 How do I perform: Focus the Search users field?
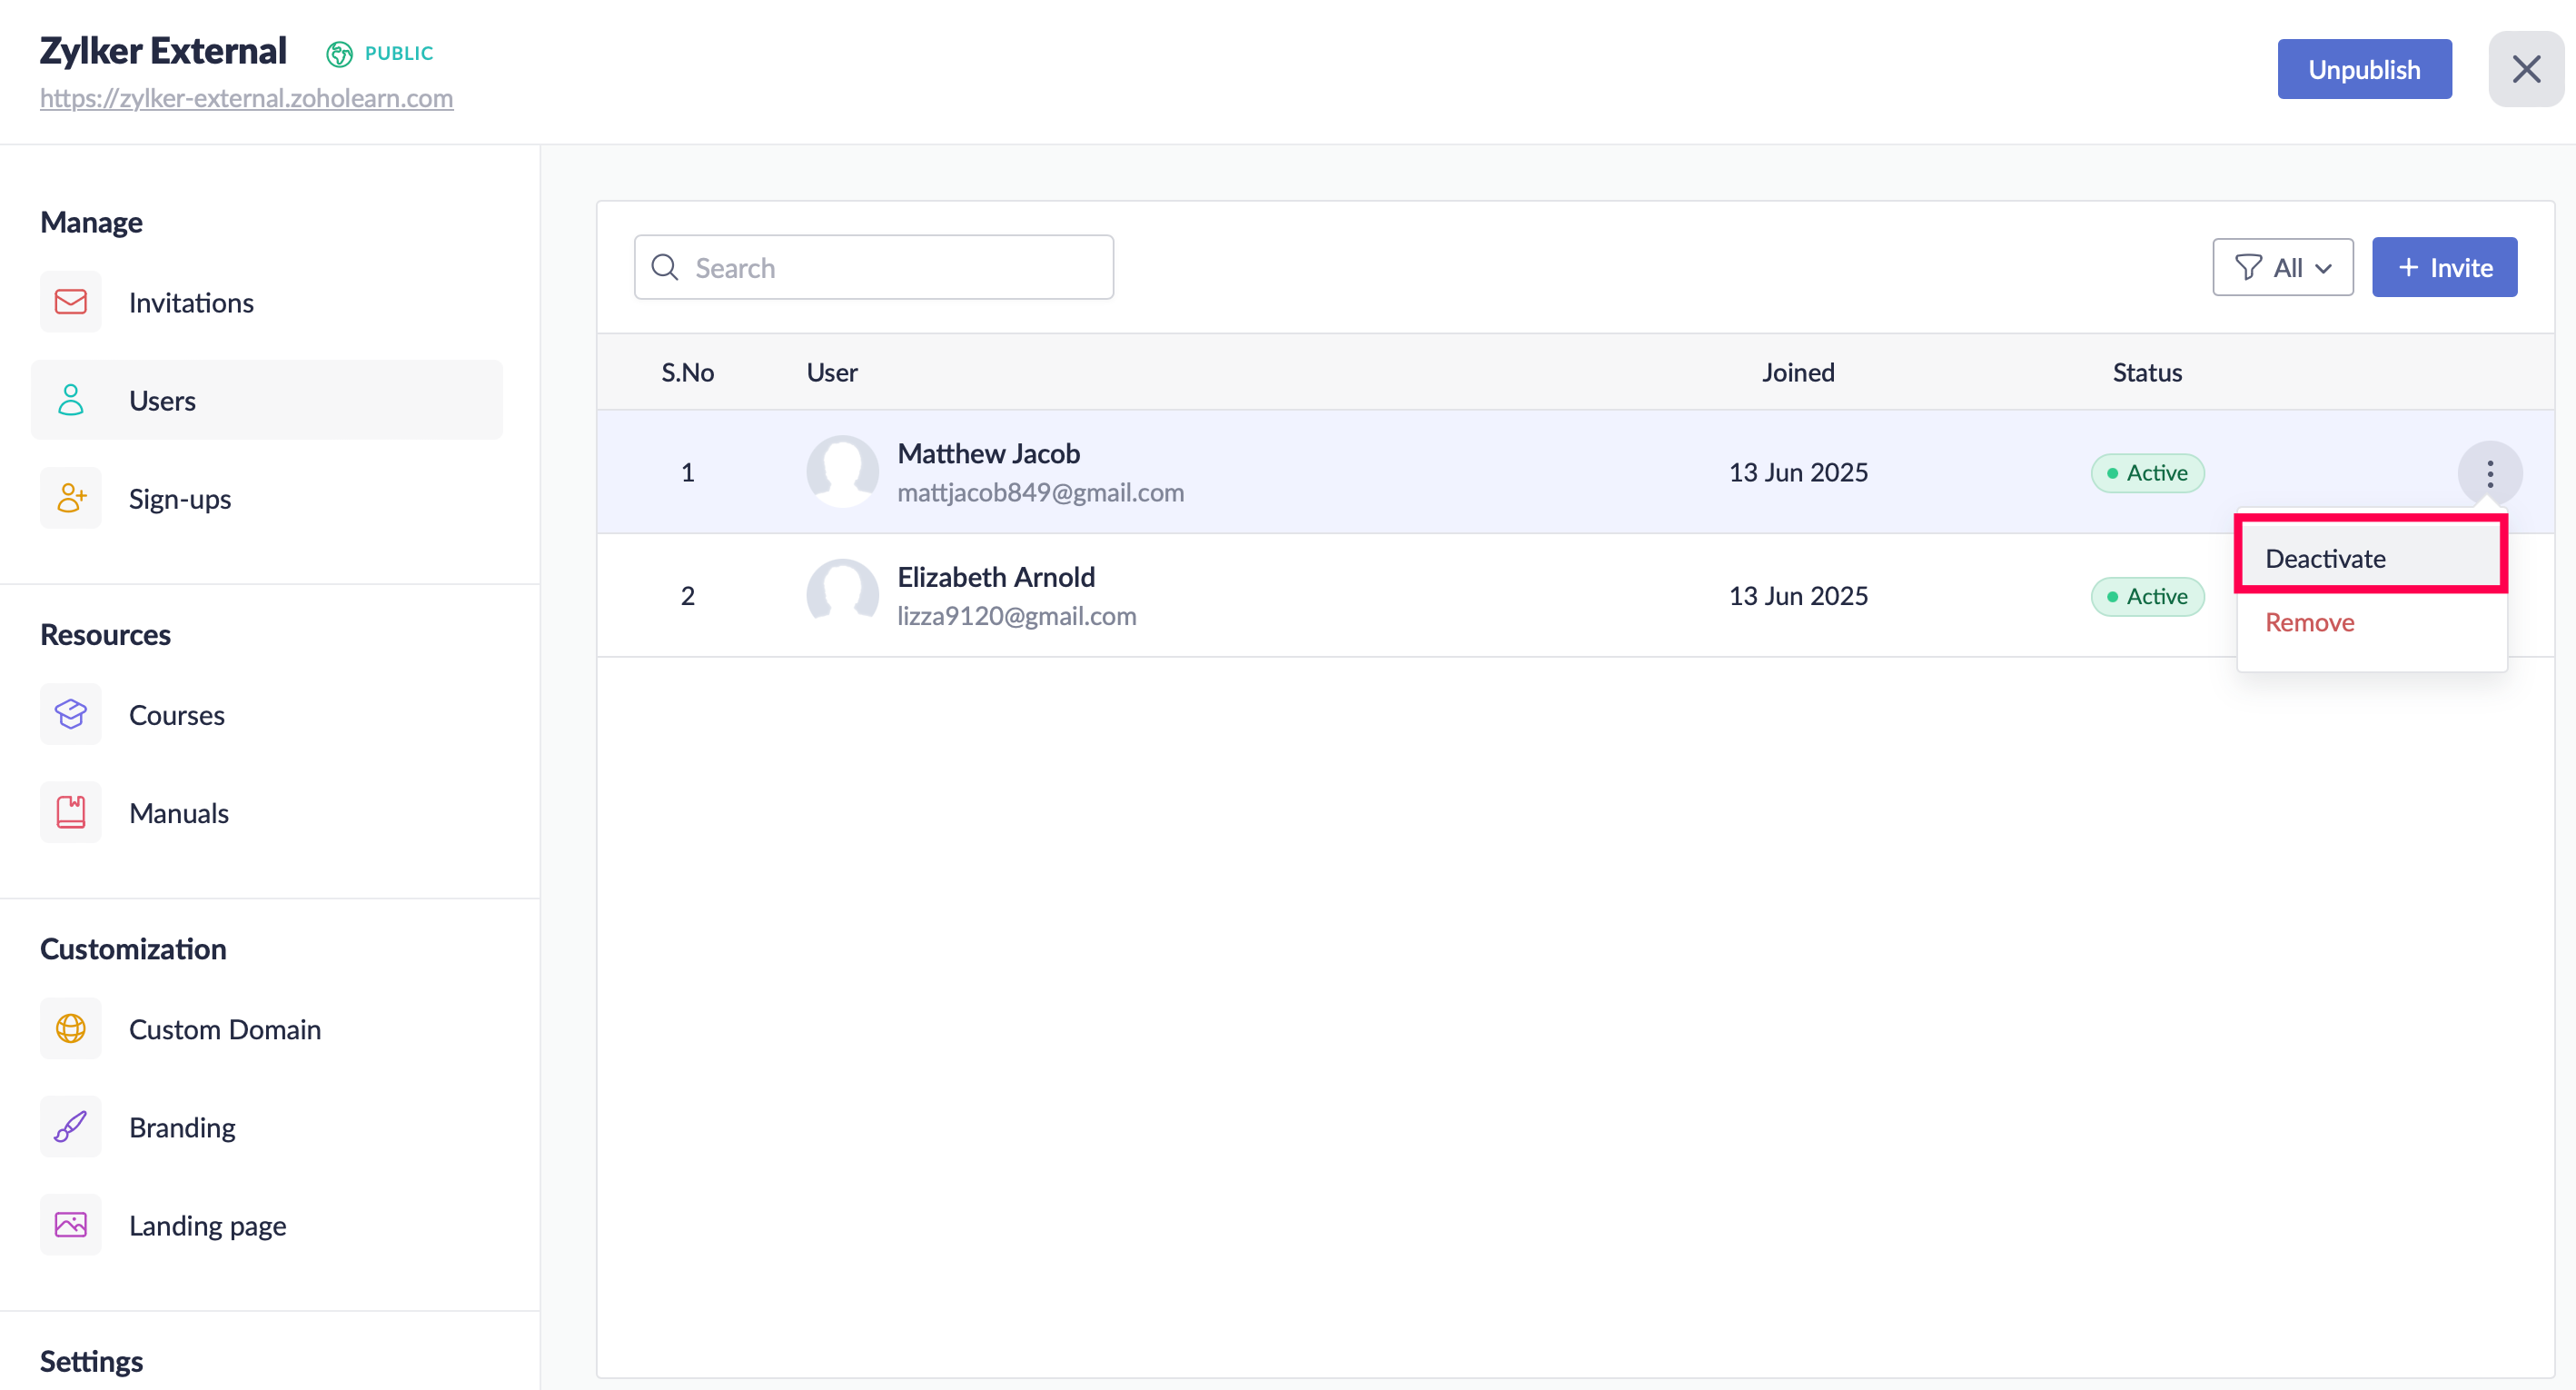[873, 267]
